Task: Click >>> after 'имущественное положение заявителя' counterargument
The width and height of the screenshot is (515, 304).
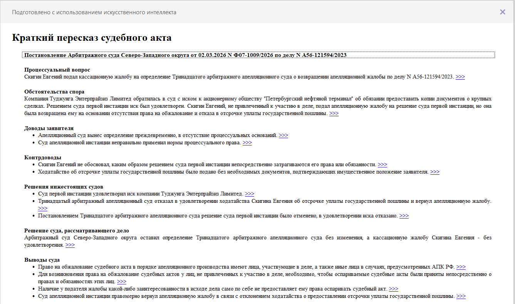Action: click(434, 172)
